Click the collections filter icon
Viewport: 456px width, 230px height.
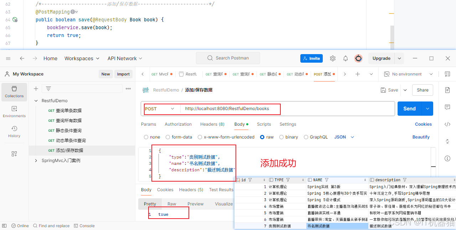coord(48,89)
